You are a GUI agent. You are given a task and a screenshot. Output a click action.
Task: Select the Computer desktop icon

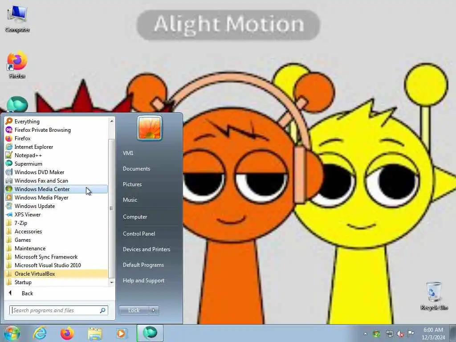[17, 18]
